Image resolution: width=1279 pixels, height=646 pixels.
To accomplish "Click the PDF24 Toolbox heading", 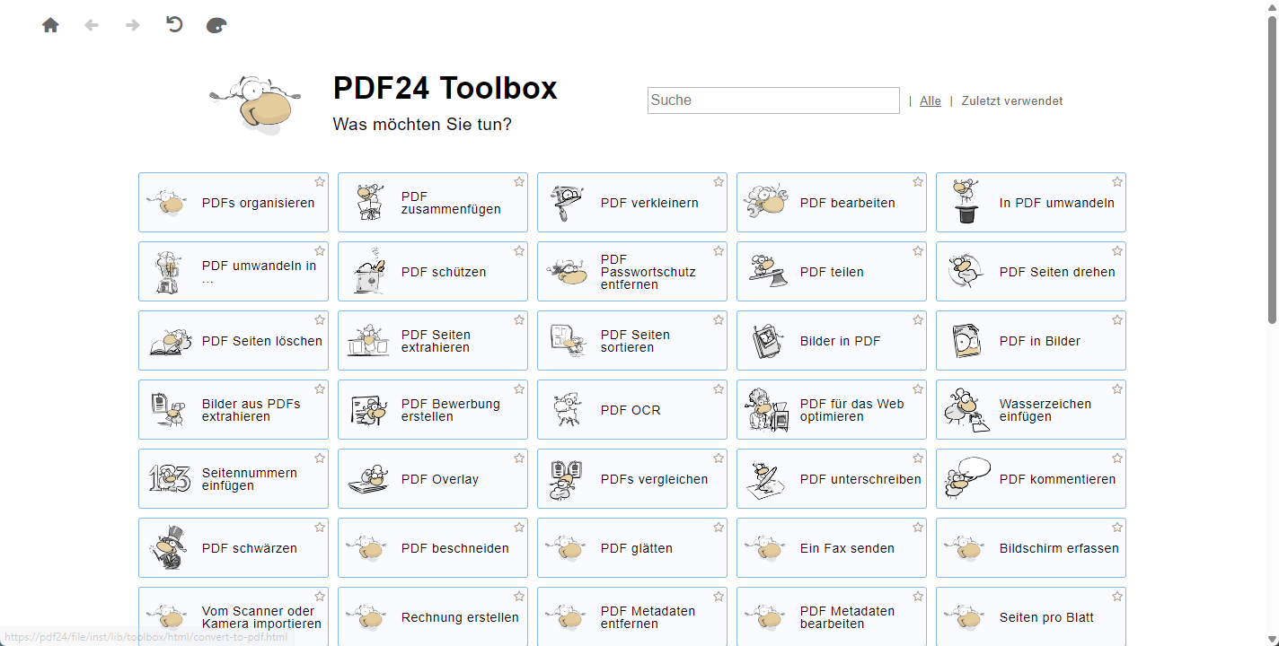I will coord(445,88).
